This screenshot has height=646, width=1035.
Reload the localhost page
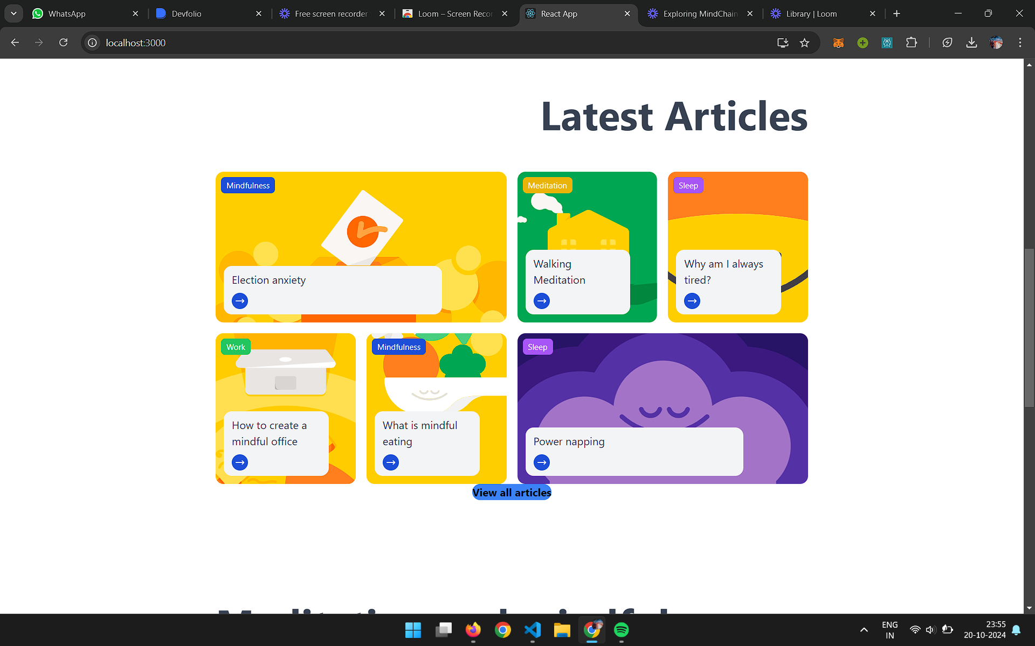(64, 43)
